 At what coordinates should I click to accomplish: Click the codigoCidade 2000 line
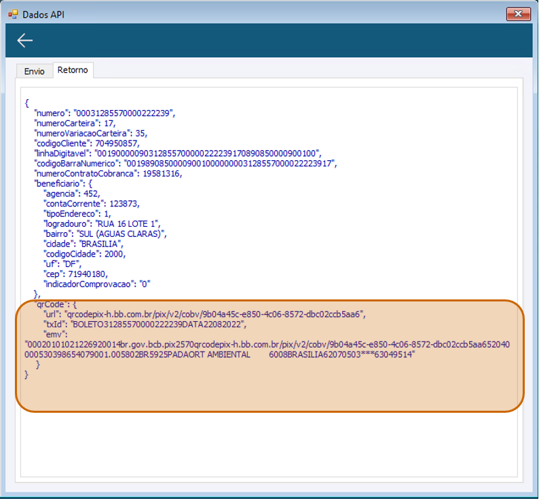click(x=84, y=254)
